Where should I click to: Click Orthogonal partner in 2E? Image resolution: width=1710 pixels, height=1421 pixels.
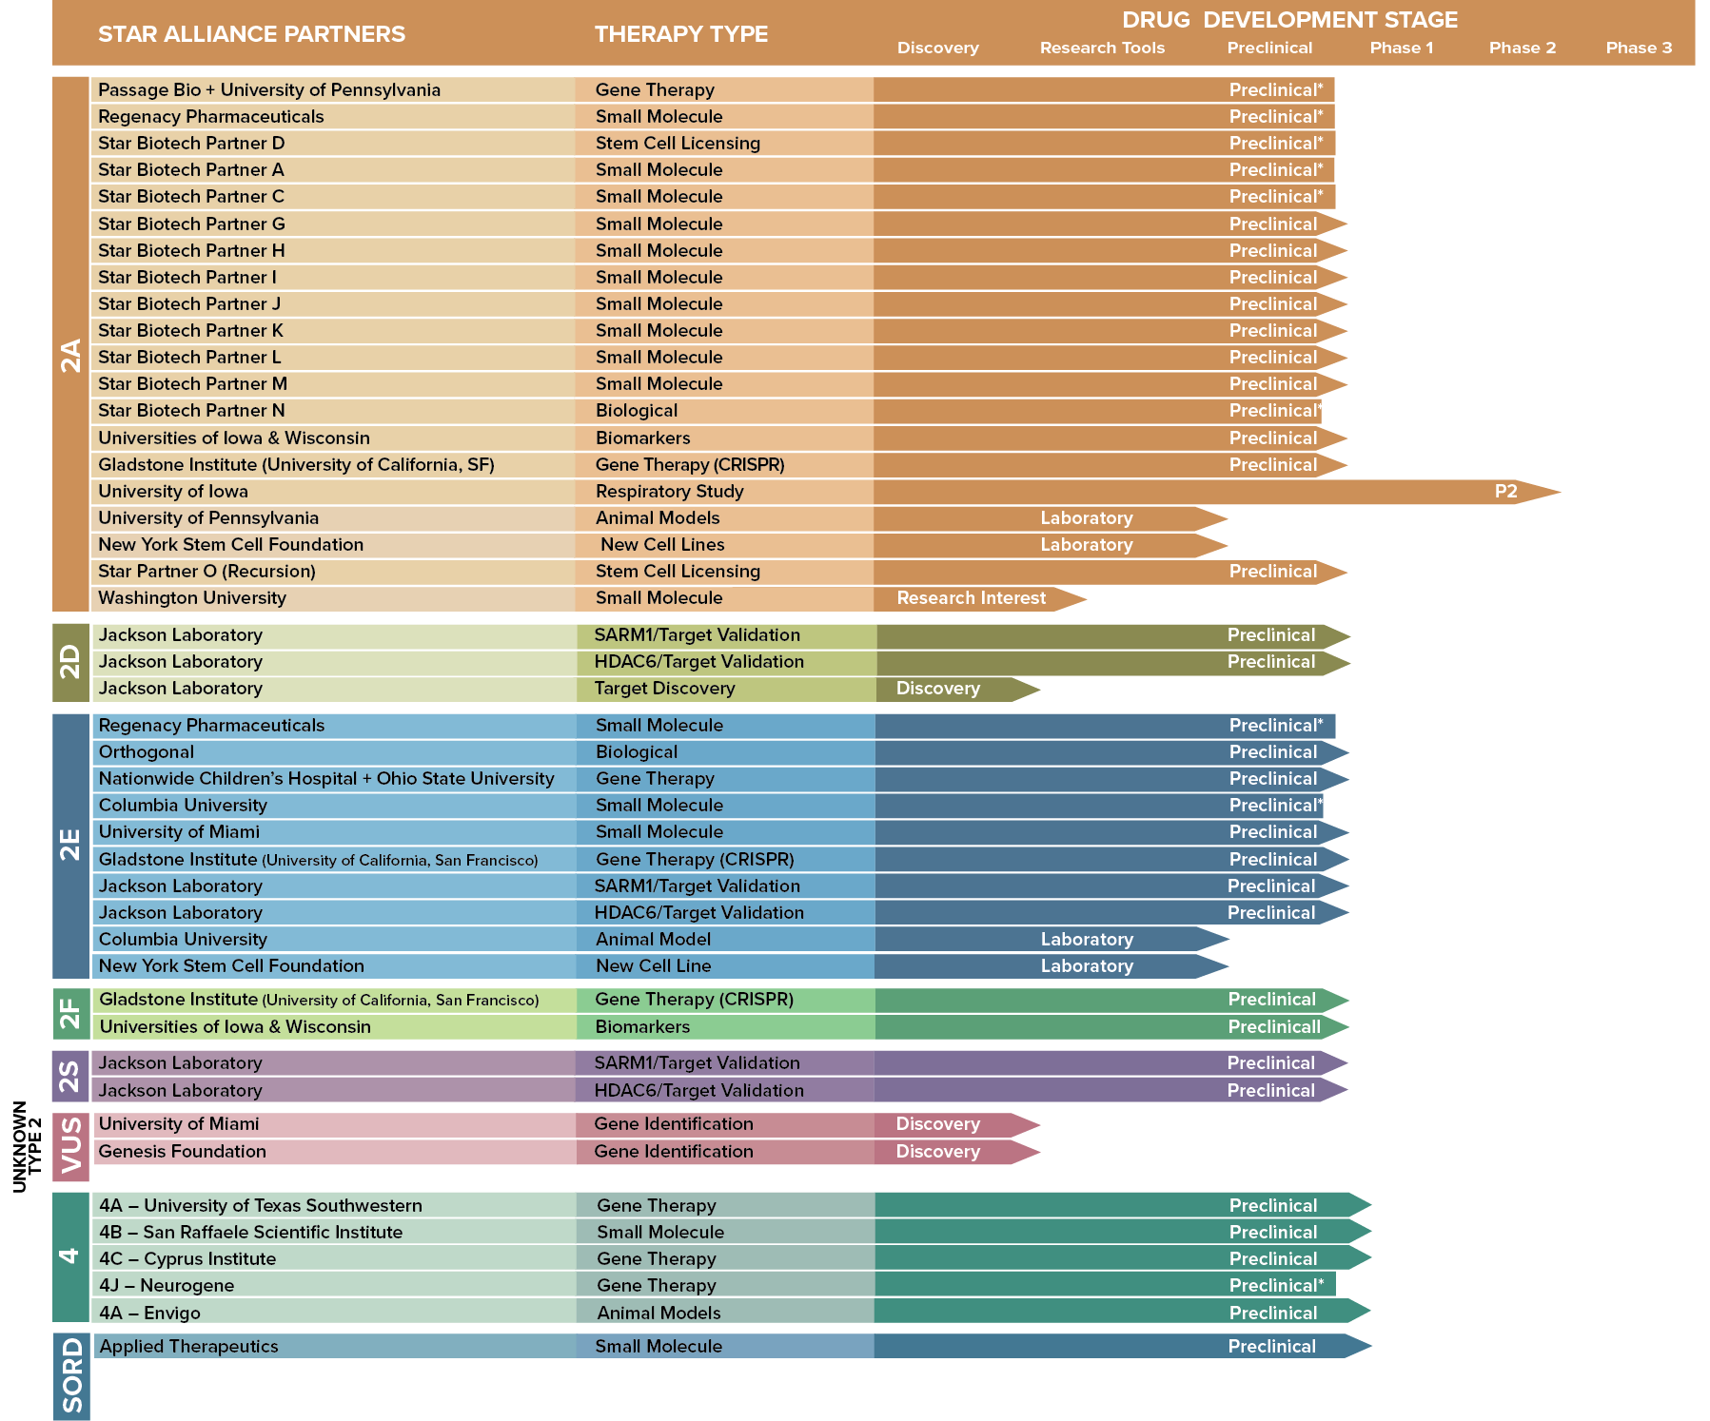[147, 752]
